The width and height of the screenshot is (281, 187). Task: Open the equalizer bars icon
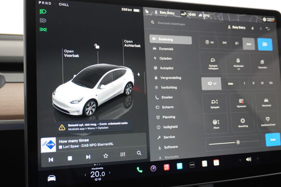tap(123, 154)
